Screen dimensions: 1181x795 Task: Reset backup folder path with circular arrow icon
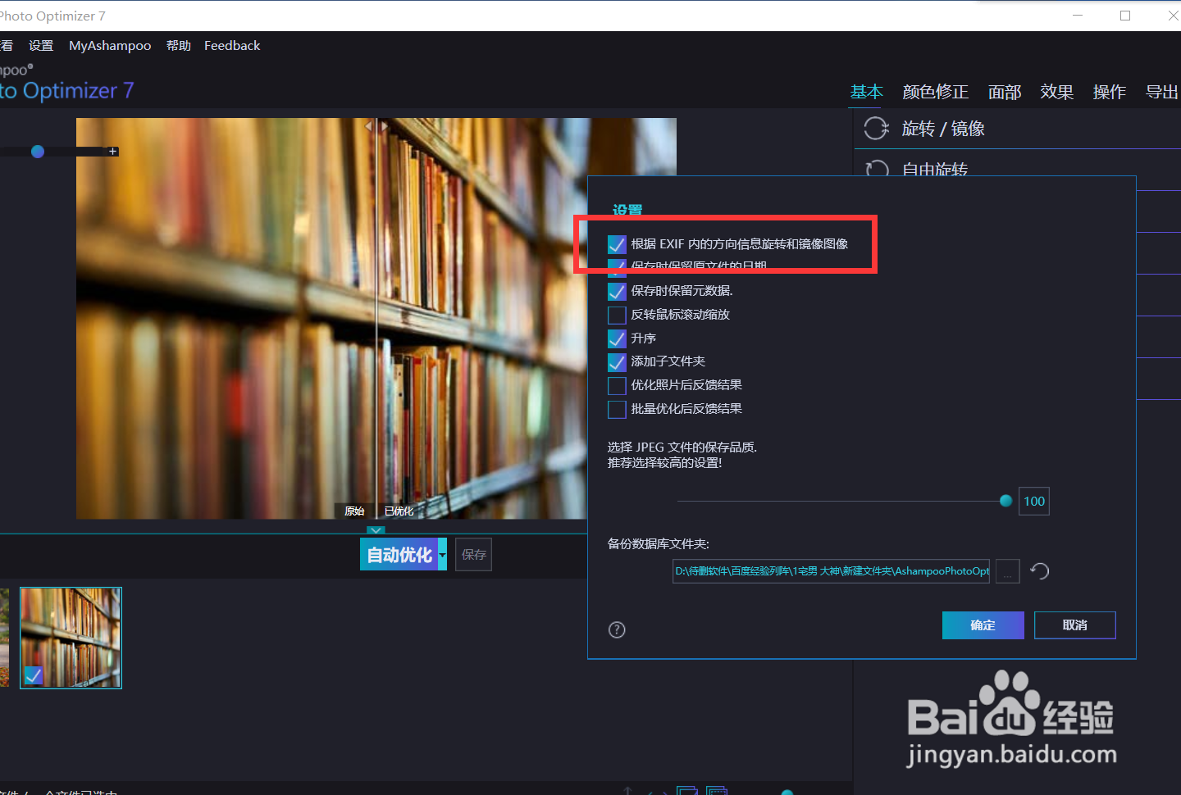pyautogui.click(x=1039, y=570)
